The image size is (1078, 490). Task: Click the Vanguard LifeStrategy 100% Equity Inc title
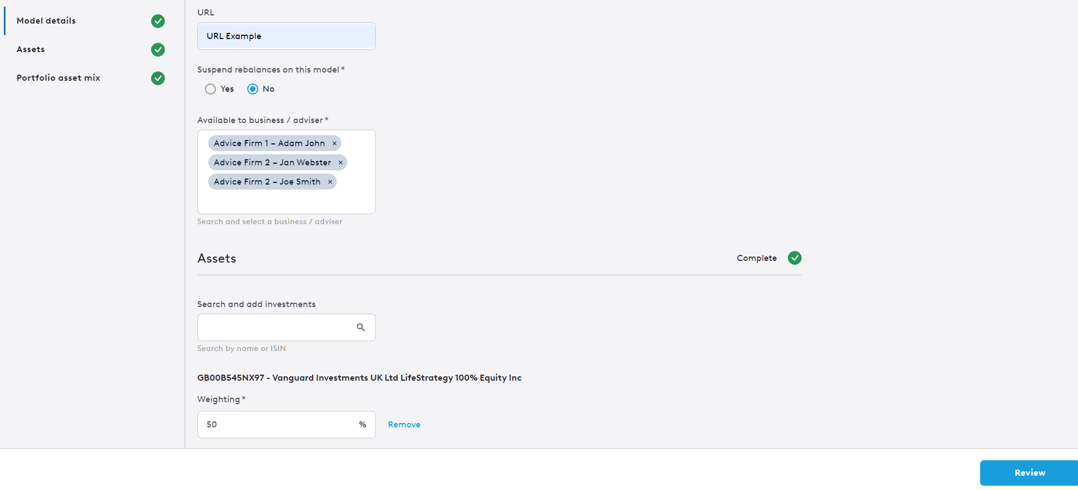(359, 378)
